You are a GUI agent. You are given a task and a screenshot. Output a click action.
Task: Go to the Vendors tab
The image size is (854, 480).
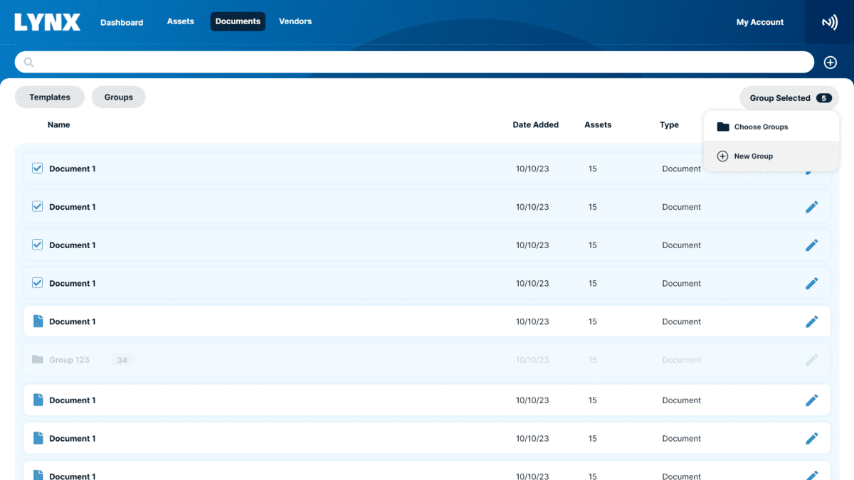coord(295,21)
